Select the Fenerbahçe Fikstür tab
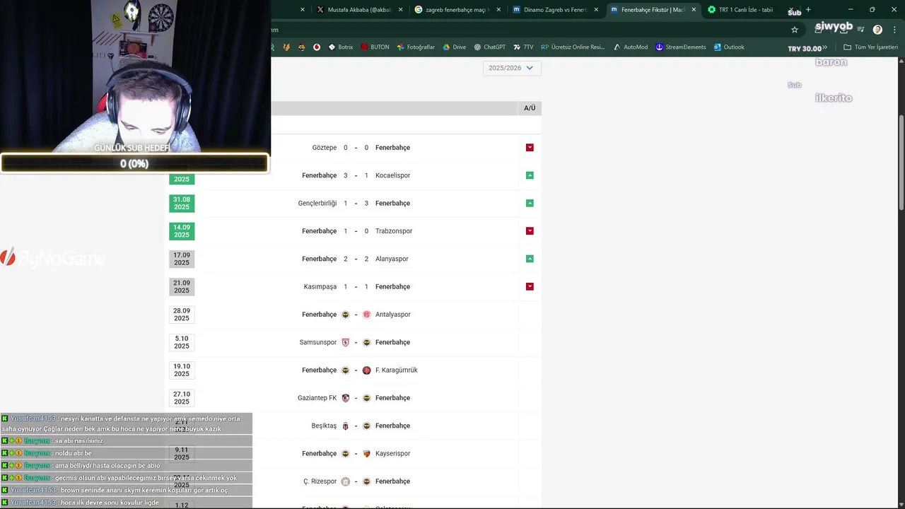Screen dimensions: 905x509 [653, 10]
